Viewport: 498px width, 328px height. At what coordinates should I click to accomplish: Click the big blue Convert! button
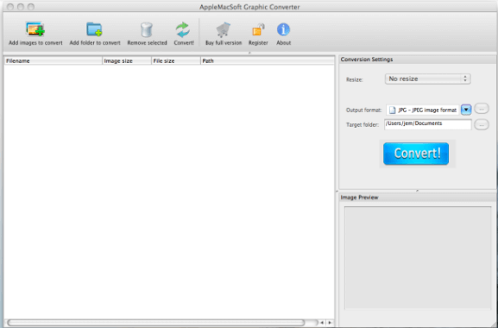416,154
